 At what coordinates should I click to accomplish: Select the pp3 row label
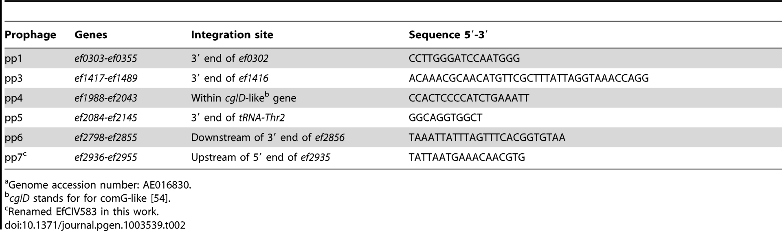(x=14, y=78)
